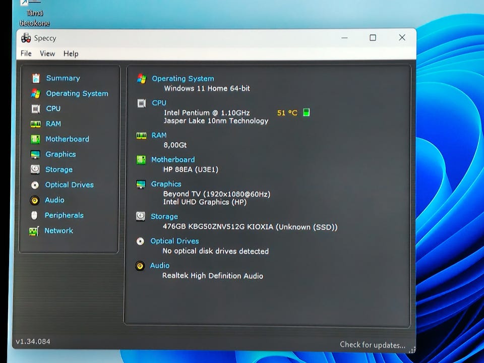The width and height of the screenshot is (484, 363).
Task: Click the Audio icon in summary panel
Action: pos(140,266)
